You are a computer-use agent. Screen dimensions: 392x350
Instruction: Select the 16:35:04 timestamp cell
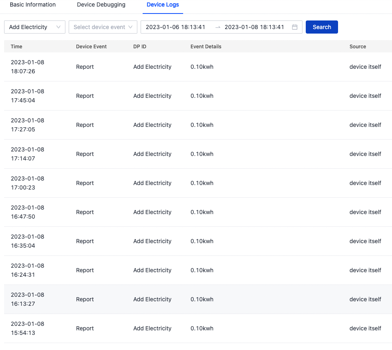click(27, 241)
